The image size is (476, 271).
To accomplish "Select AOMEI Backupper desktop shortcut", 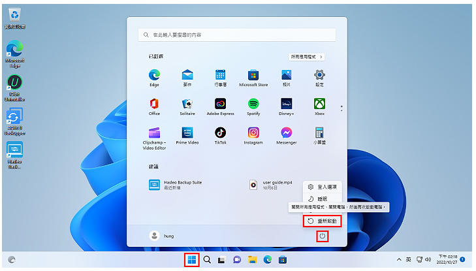I will pos(14,121).
